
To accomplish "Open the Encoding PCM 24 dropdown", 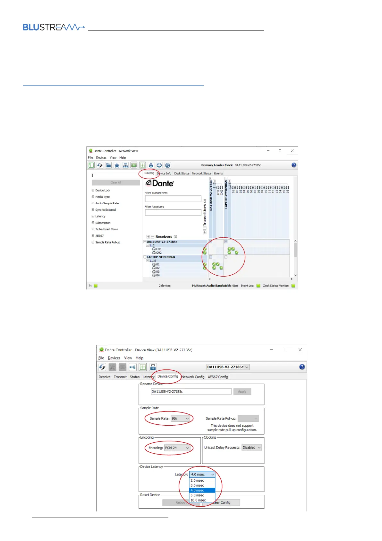I will click(x=177, y=448).
